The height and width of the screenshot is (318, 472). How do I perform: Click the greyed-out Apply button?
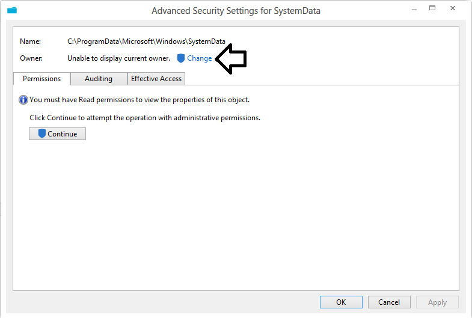437,302
